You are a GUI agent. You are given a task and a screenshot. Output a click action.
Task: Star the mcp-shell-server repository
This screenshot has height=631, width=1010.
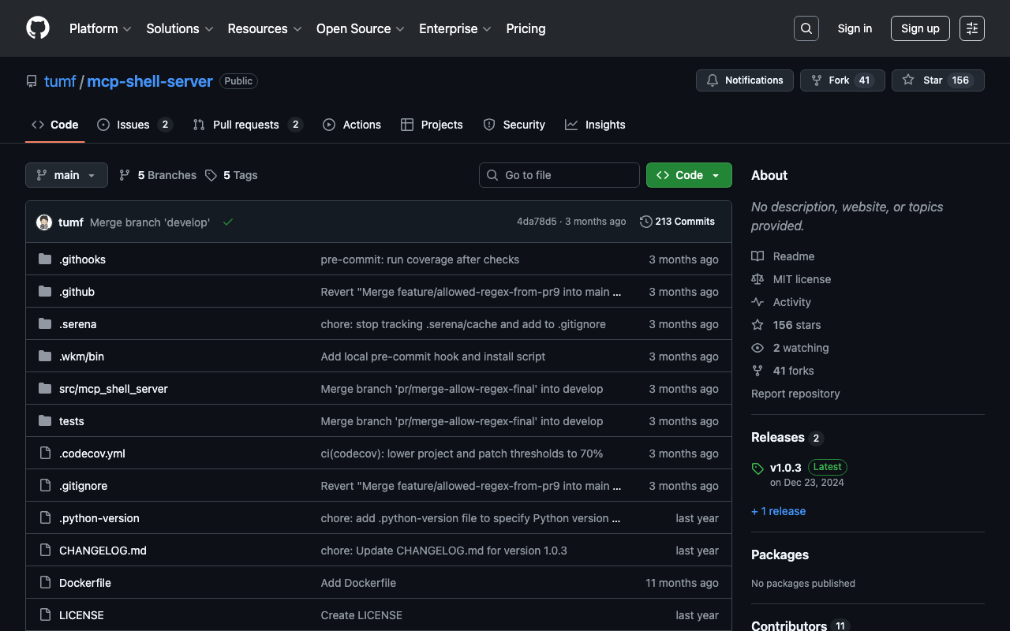[923, 80]
